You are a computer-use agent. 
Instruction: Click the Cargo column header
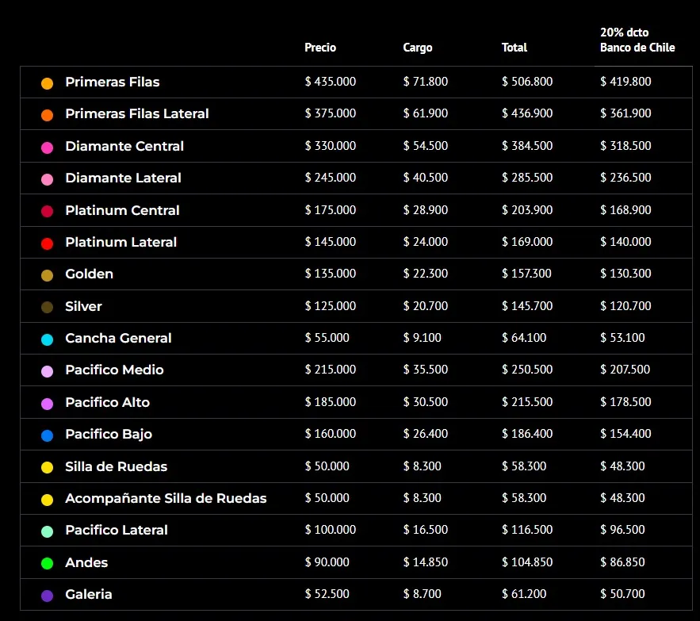[x=418, y=48]
